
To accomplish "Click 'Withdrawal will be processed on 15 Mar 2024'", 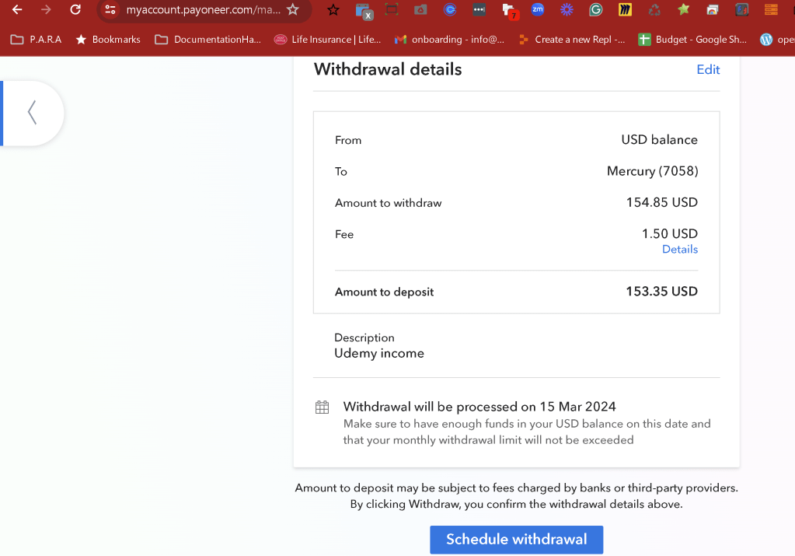I will point(479,407).
